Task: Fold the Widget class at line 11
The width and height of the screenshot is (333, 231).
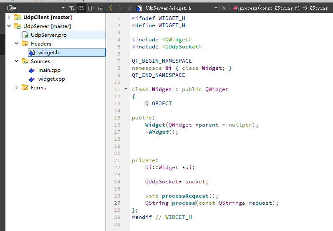Action: (126, 89)
